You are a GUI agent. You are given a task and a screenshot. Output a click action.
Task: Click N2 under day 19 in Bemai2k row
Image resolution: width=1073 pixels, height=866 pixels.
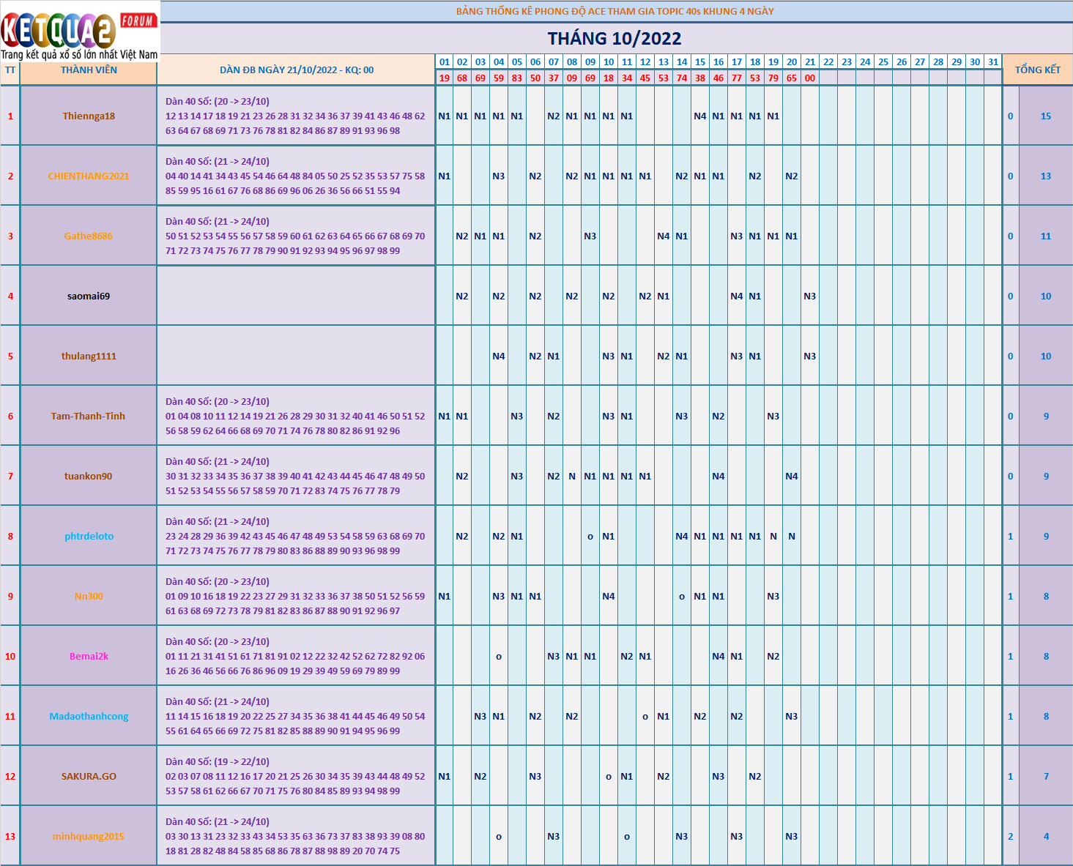tap(773, 656)
